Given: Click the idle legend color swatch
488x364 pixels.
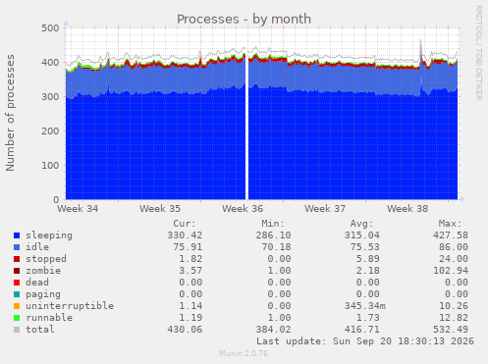Looking at the screenshot, I should 17,247.
